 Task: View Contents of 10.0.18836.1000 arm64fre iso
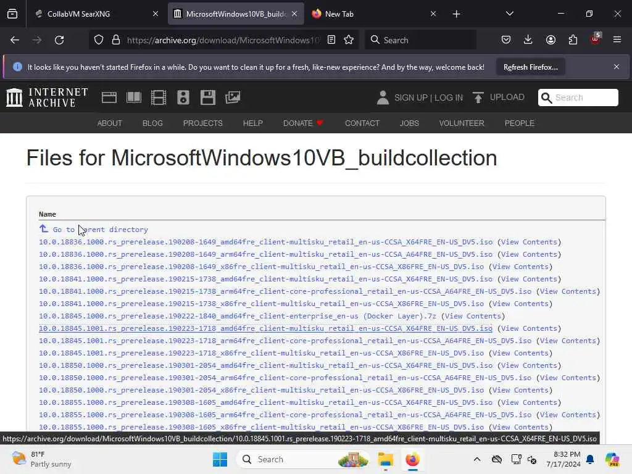click(x=529, y=254)
